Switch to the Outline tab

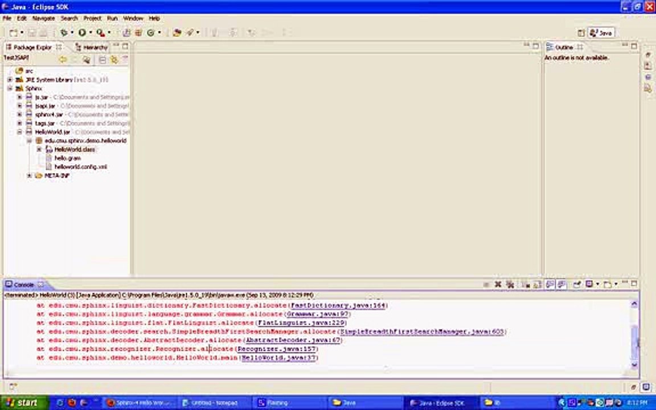pos(565,47)
